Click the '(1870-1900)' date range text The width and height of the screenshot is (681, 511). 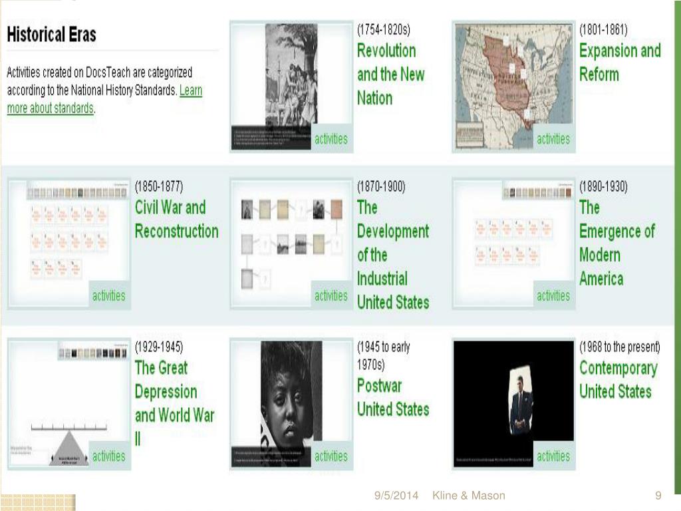pyautogui.click(x=381, y=186)
